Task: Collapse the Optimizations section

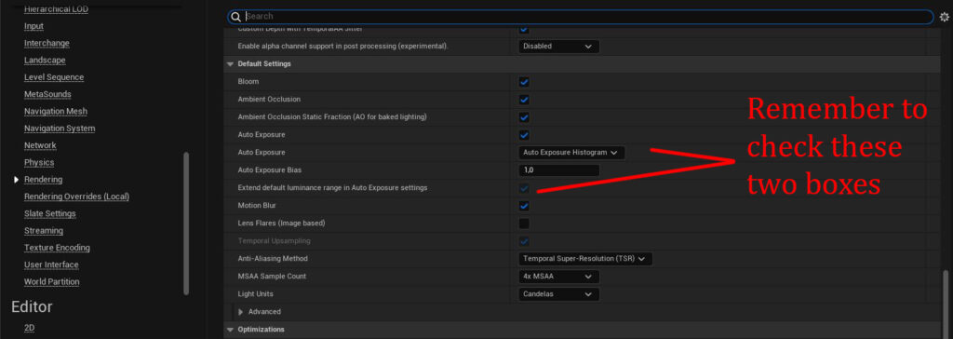Action: coord(231,330)
